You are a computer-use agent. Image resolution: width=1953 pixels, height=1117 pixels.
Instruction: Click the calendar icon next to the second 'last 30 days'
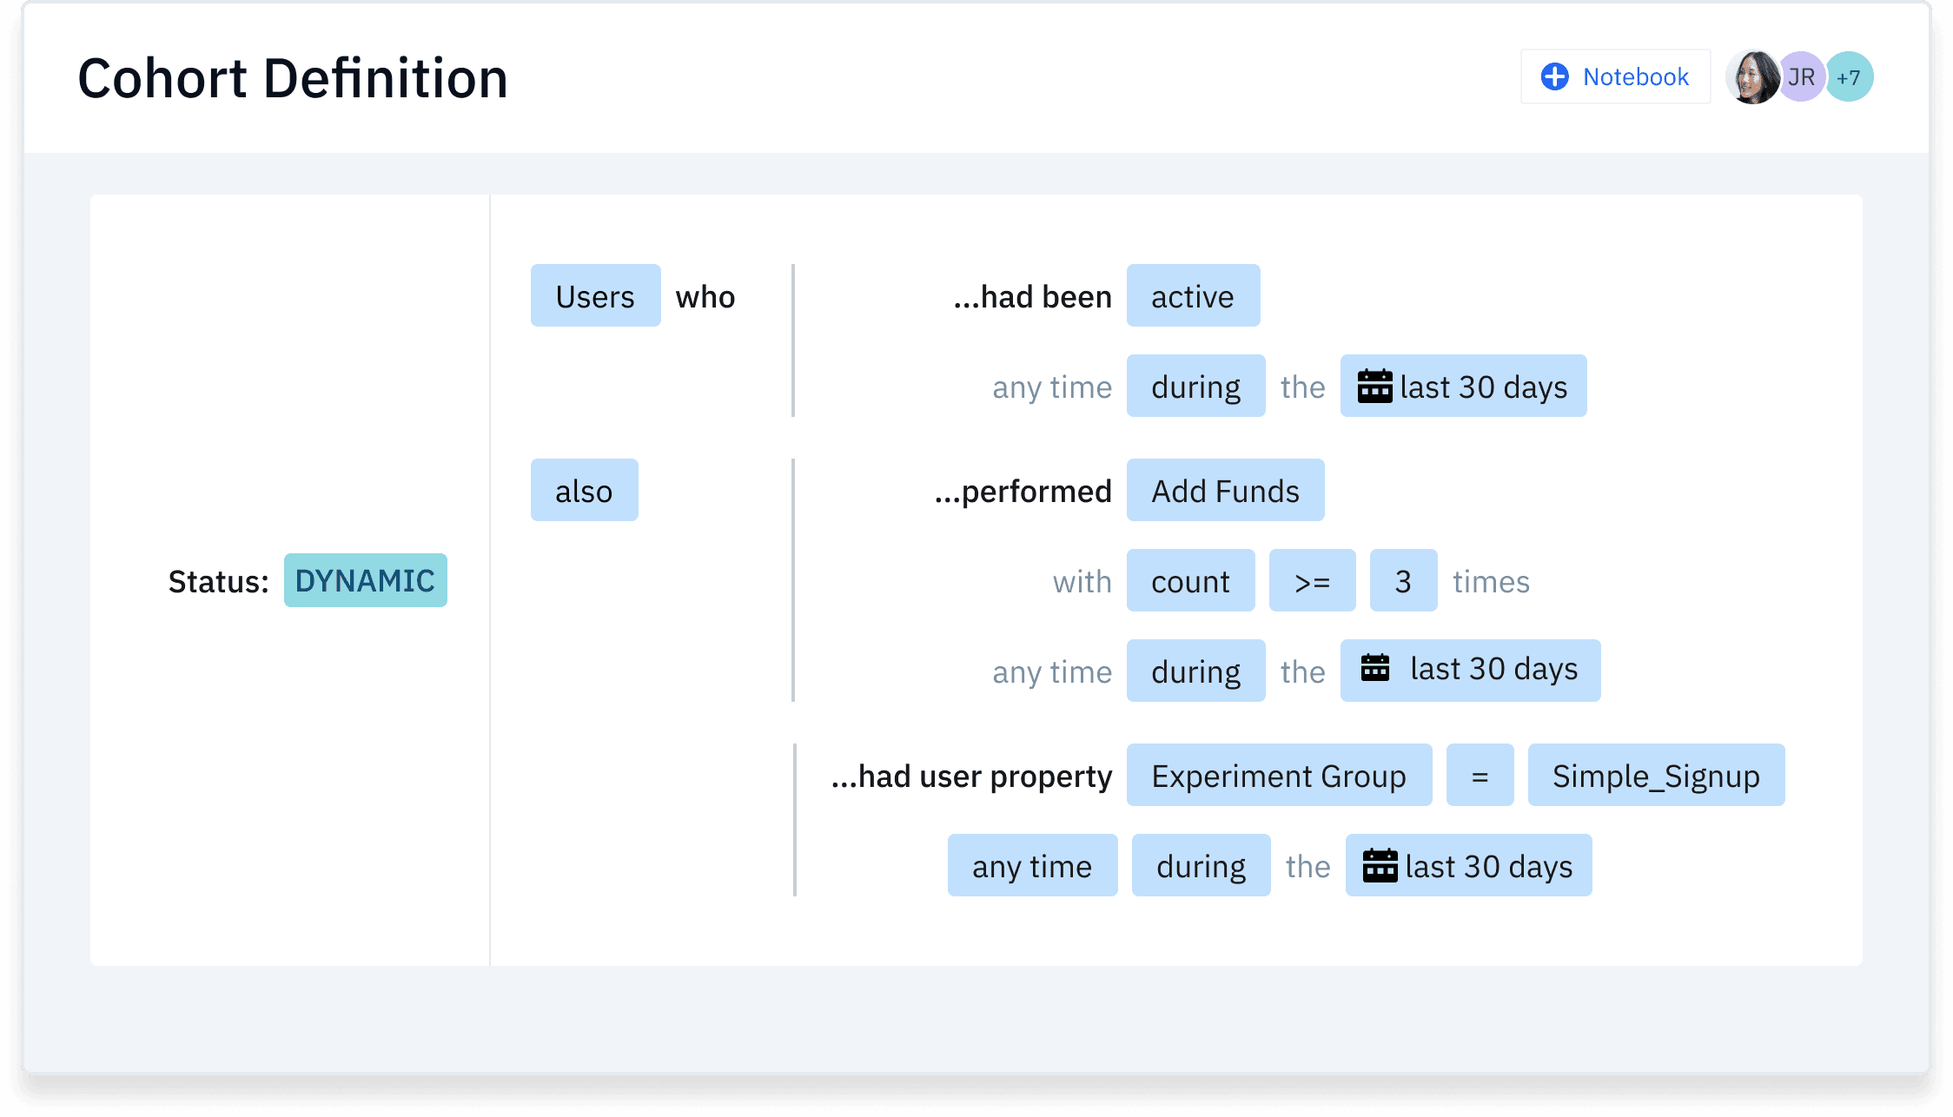coord(1377,670)
